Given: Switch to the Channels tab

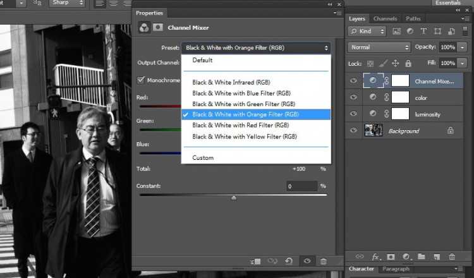Looking at the screenshot, I should click(x=385, y=19).
